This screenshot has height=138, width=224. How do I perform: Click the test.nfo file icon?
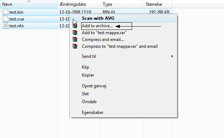(6, 26)
